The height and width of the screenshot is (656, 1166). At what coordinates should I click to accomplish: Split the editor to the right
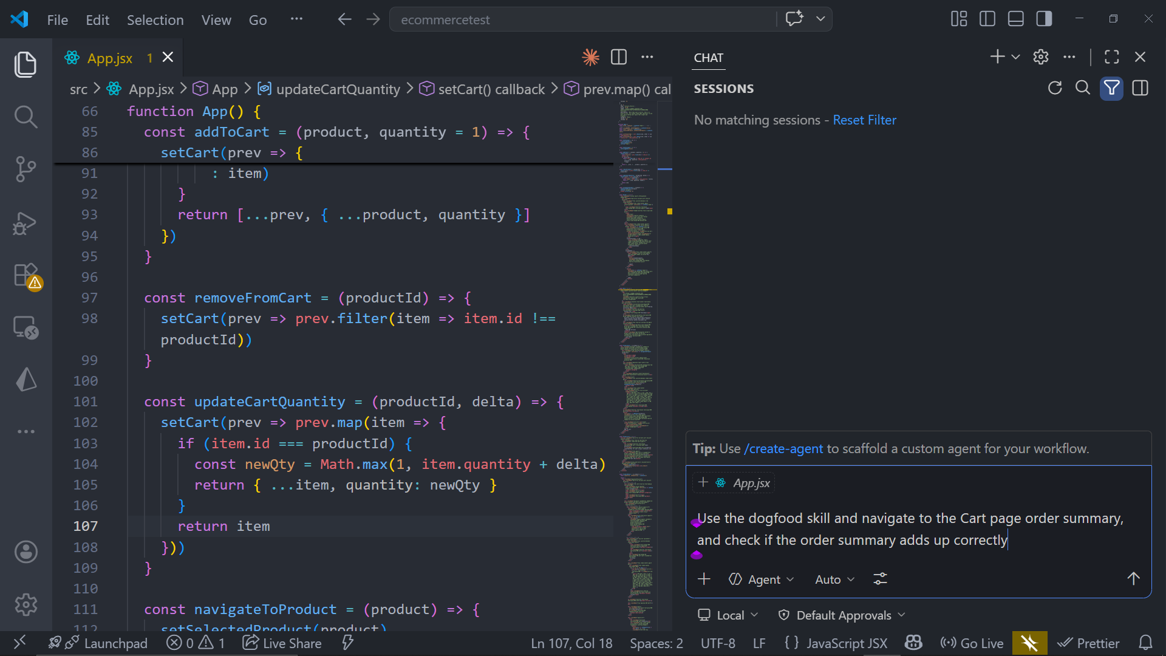coord(619,57)
